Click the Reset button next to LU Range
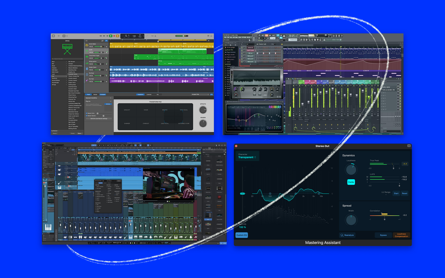The image size is (445, 278). [404, 193]
